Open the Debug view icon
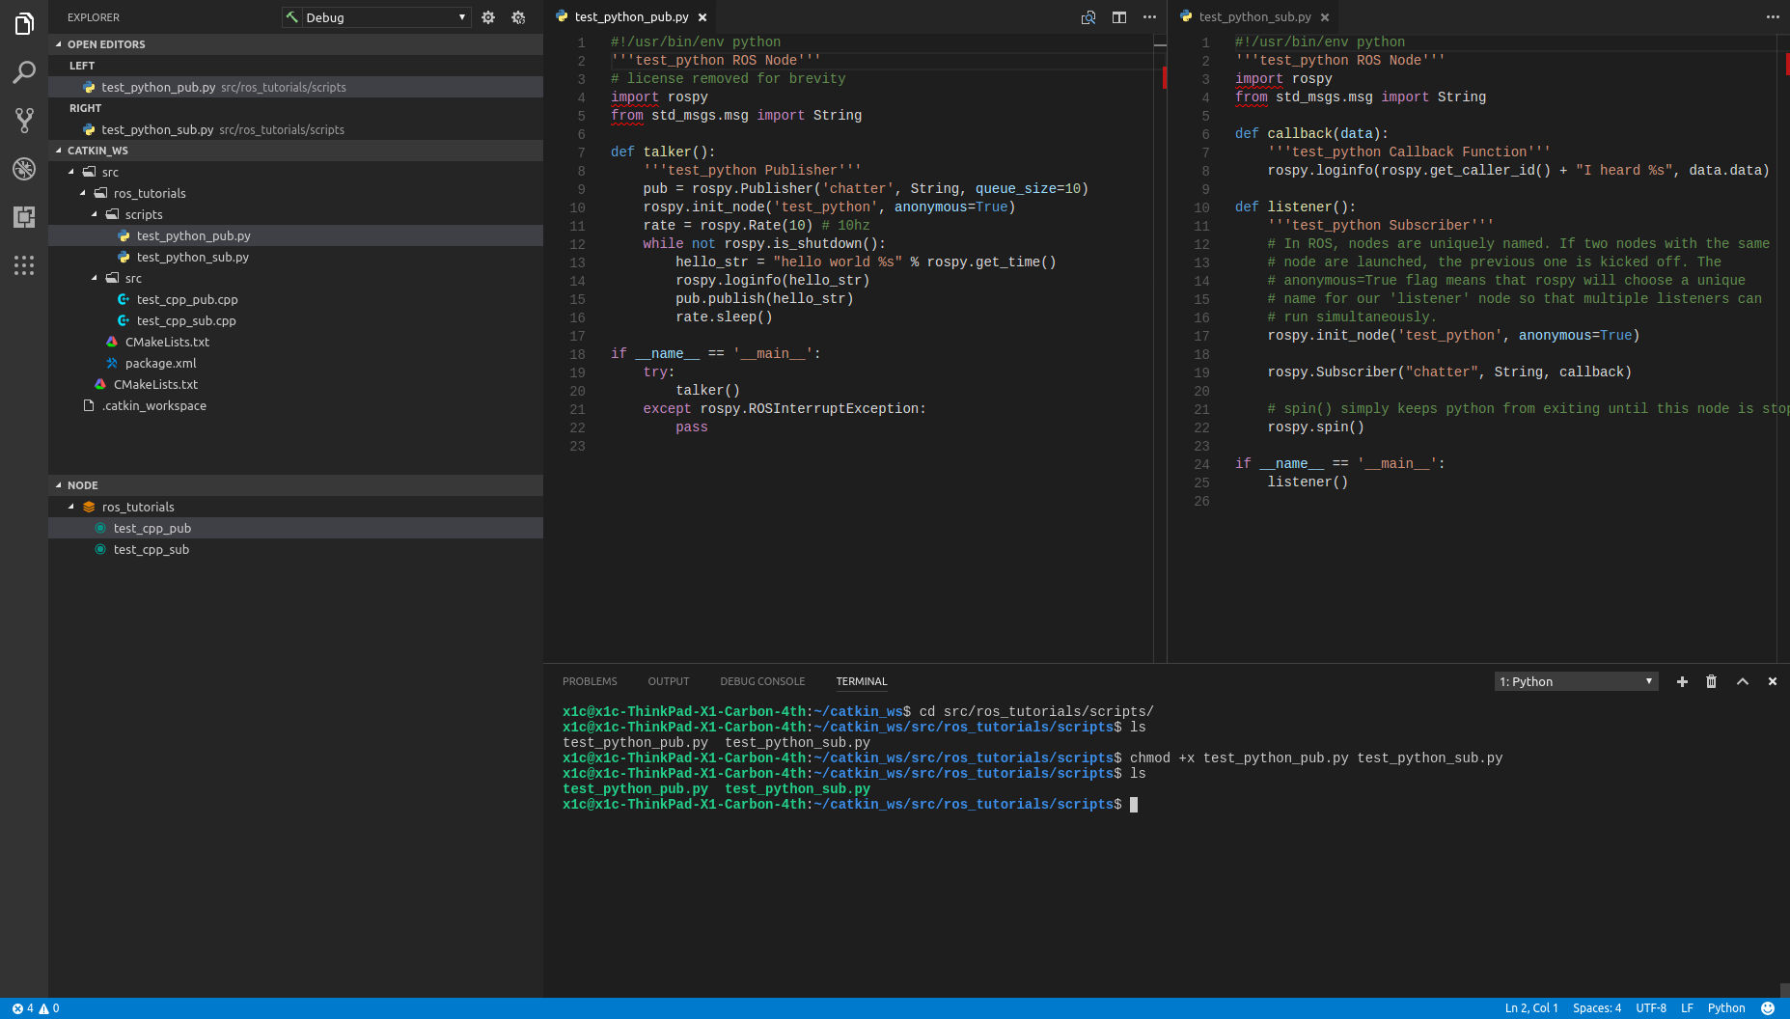This screenshot has height=1019, width=1790. coord(24,169)
